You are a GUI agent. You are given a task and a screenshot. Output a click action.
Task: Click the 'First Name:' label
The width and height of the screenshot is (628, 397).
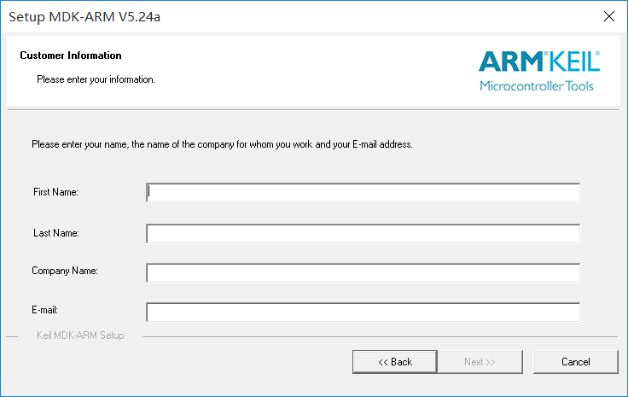tap(55, 192)
